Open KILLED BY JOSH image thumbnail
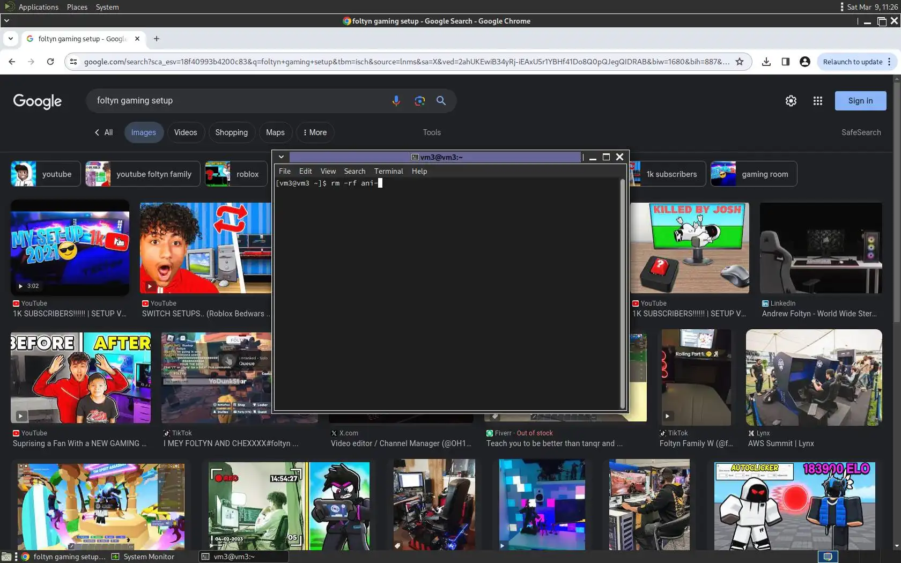This screenshot has height=563, width=901. pos(690,248)
